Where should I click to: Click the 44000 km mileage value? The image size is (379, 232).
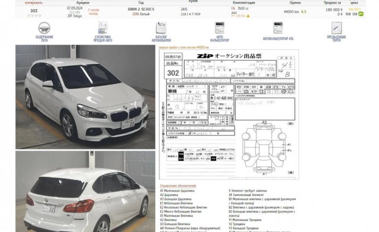[x=291, y=11]
